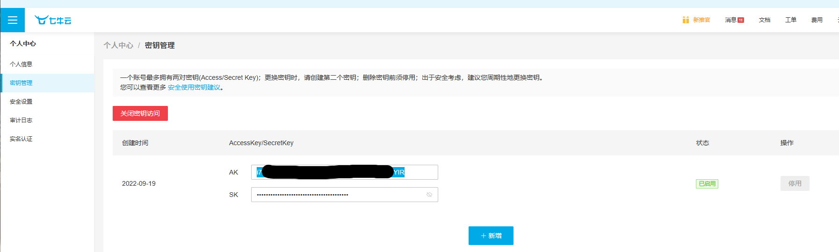
Task: Open 费用 in top navigation
Action: tap(817, 20)
